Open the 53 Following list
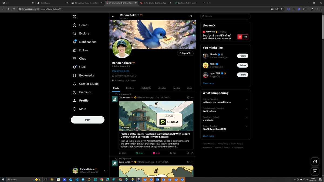Viewport: 324px width, 182px height. 118,80
